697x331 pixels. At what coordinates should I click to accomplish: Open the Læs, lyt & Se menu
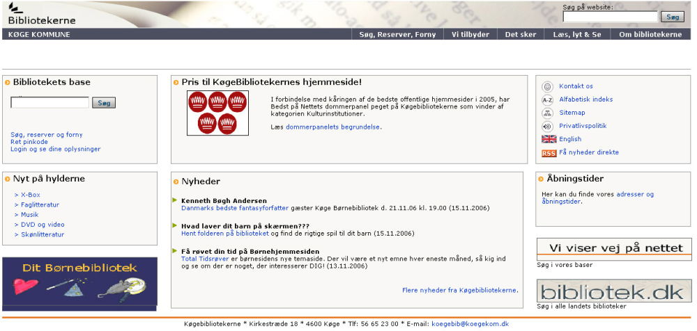pyautogui.click(x=577, y=35)
